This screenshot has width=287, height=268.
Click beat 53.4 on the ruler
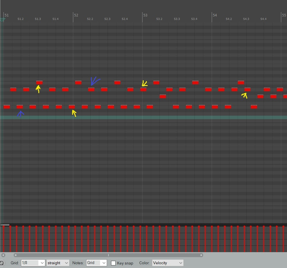point(194,19)
